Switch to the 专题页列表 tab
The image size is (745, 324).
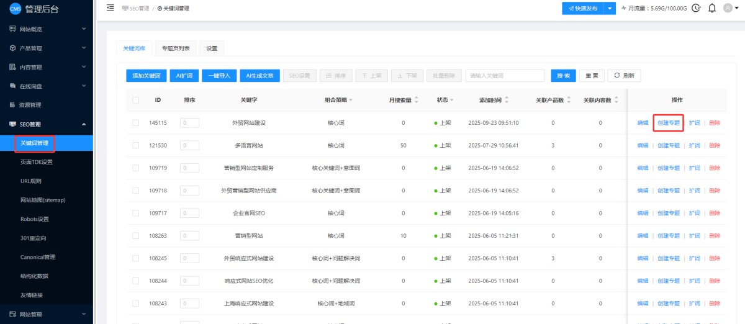[x=176, y=48]
